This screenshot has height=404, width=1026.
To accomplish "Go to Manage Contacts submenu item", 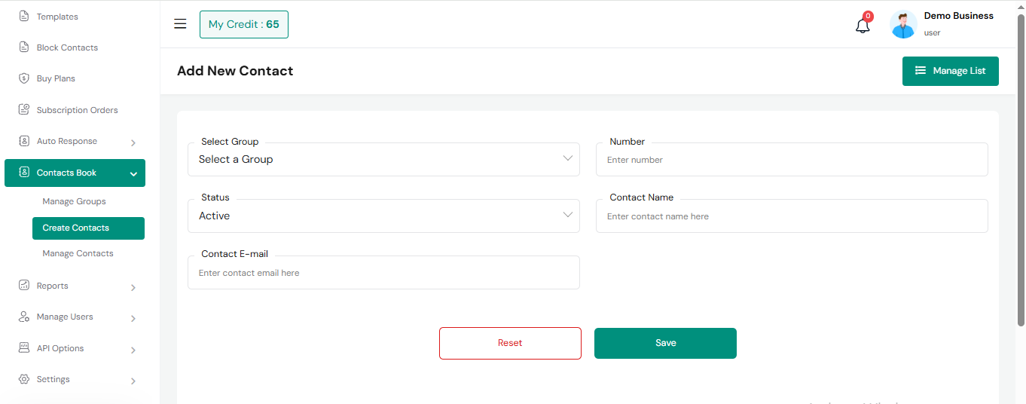I will tap(78, 253).
